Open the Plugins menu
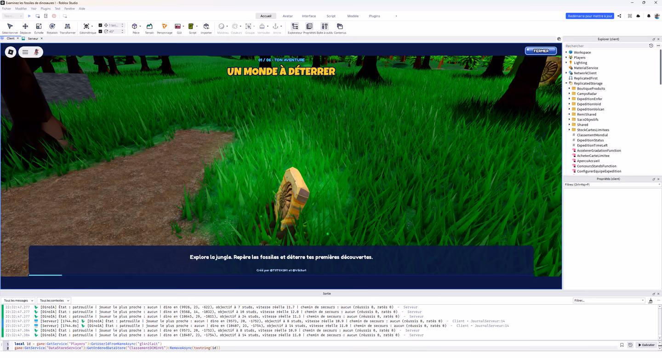The image size is (662, 358). [46, 9]
